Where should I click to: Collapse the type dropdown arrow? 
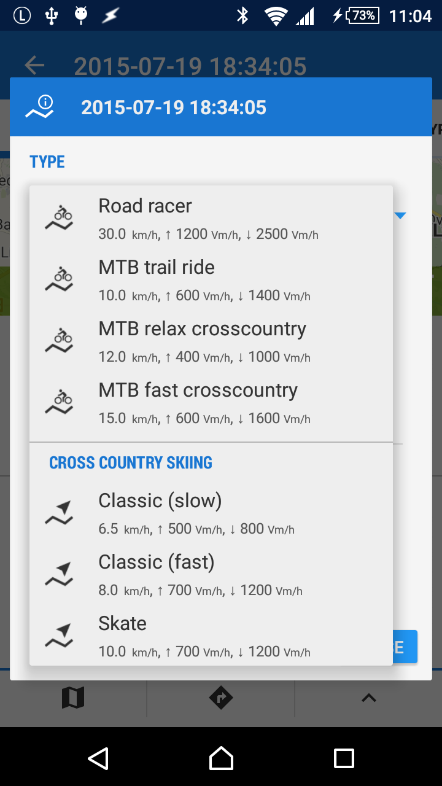pos(400,216)
